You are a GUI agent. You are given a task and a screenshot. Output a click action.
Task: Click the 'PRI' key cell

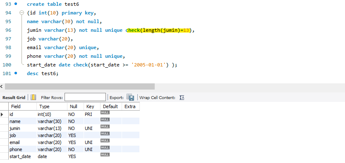pyautogui.click(x=92, y=114)
